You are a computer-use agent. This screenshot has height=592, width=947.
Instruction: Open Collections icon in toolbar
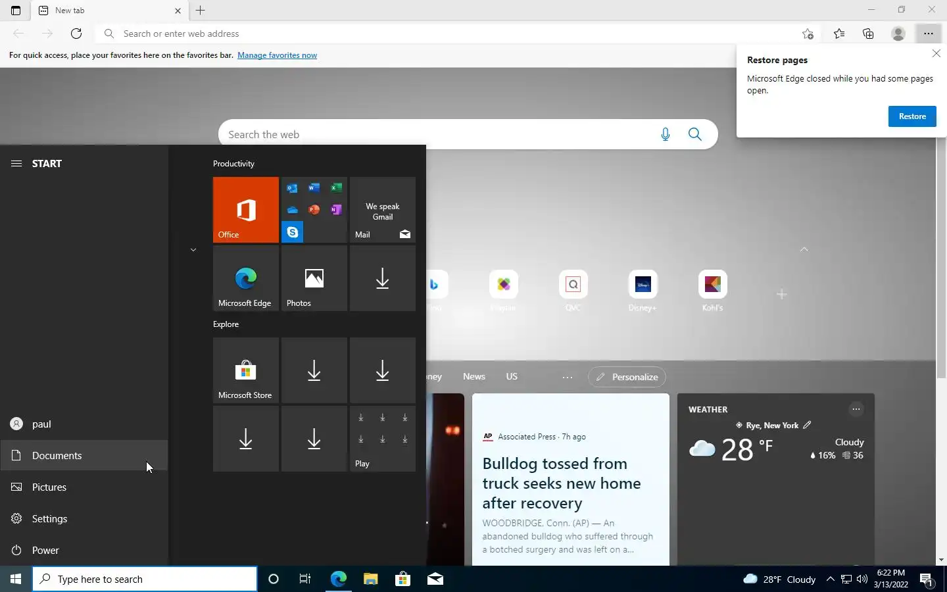868,34
